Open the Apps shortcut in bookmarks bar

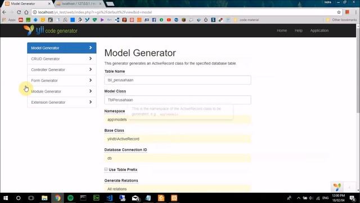(9, 20)
